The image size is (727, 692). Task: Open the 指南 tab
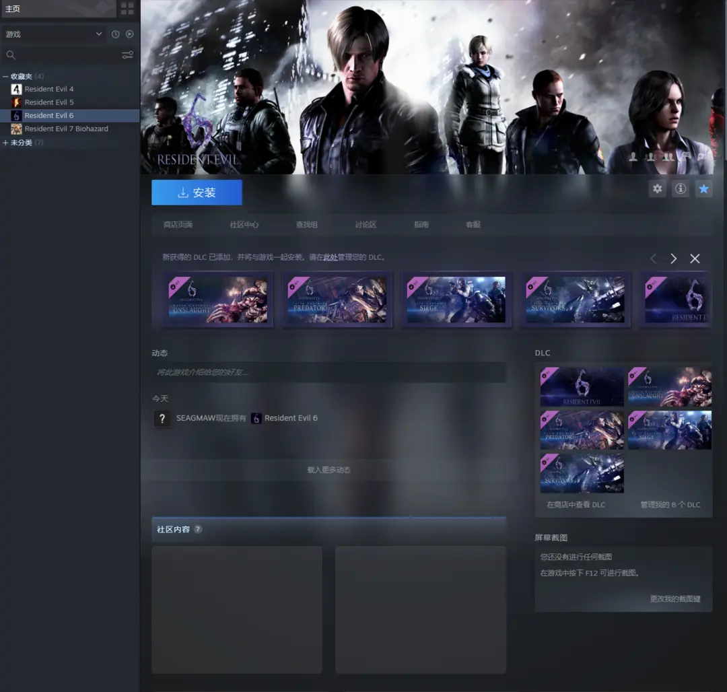[421, 225]
